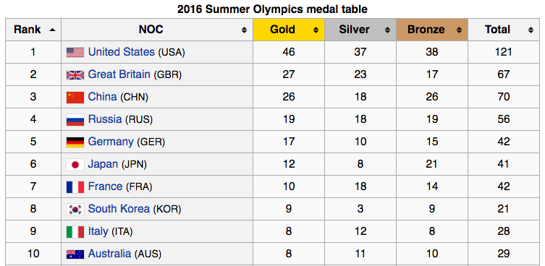
Task: Click the bronze-colored Bronze header
Action: click(x=432, y=30)
